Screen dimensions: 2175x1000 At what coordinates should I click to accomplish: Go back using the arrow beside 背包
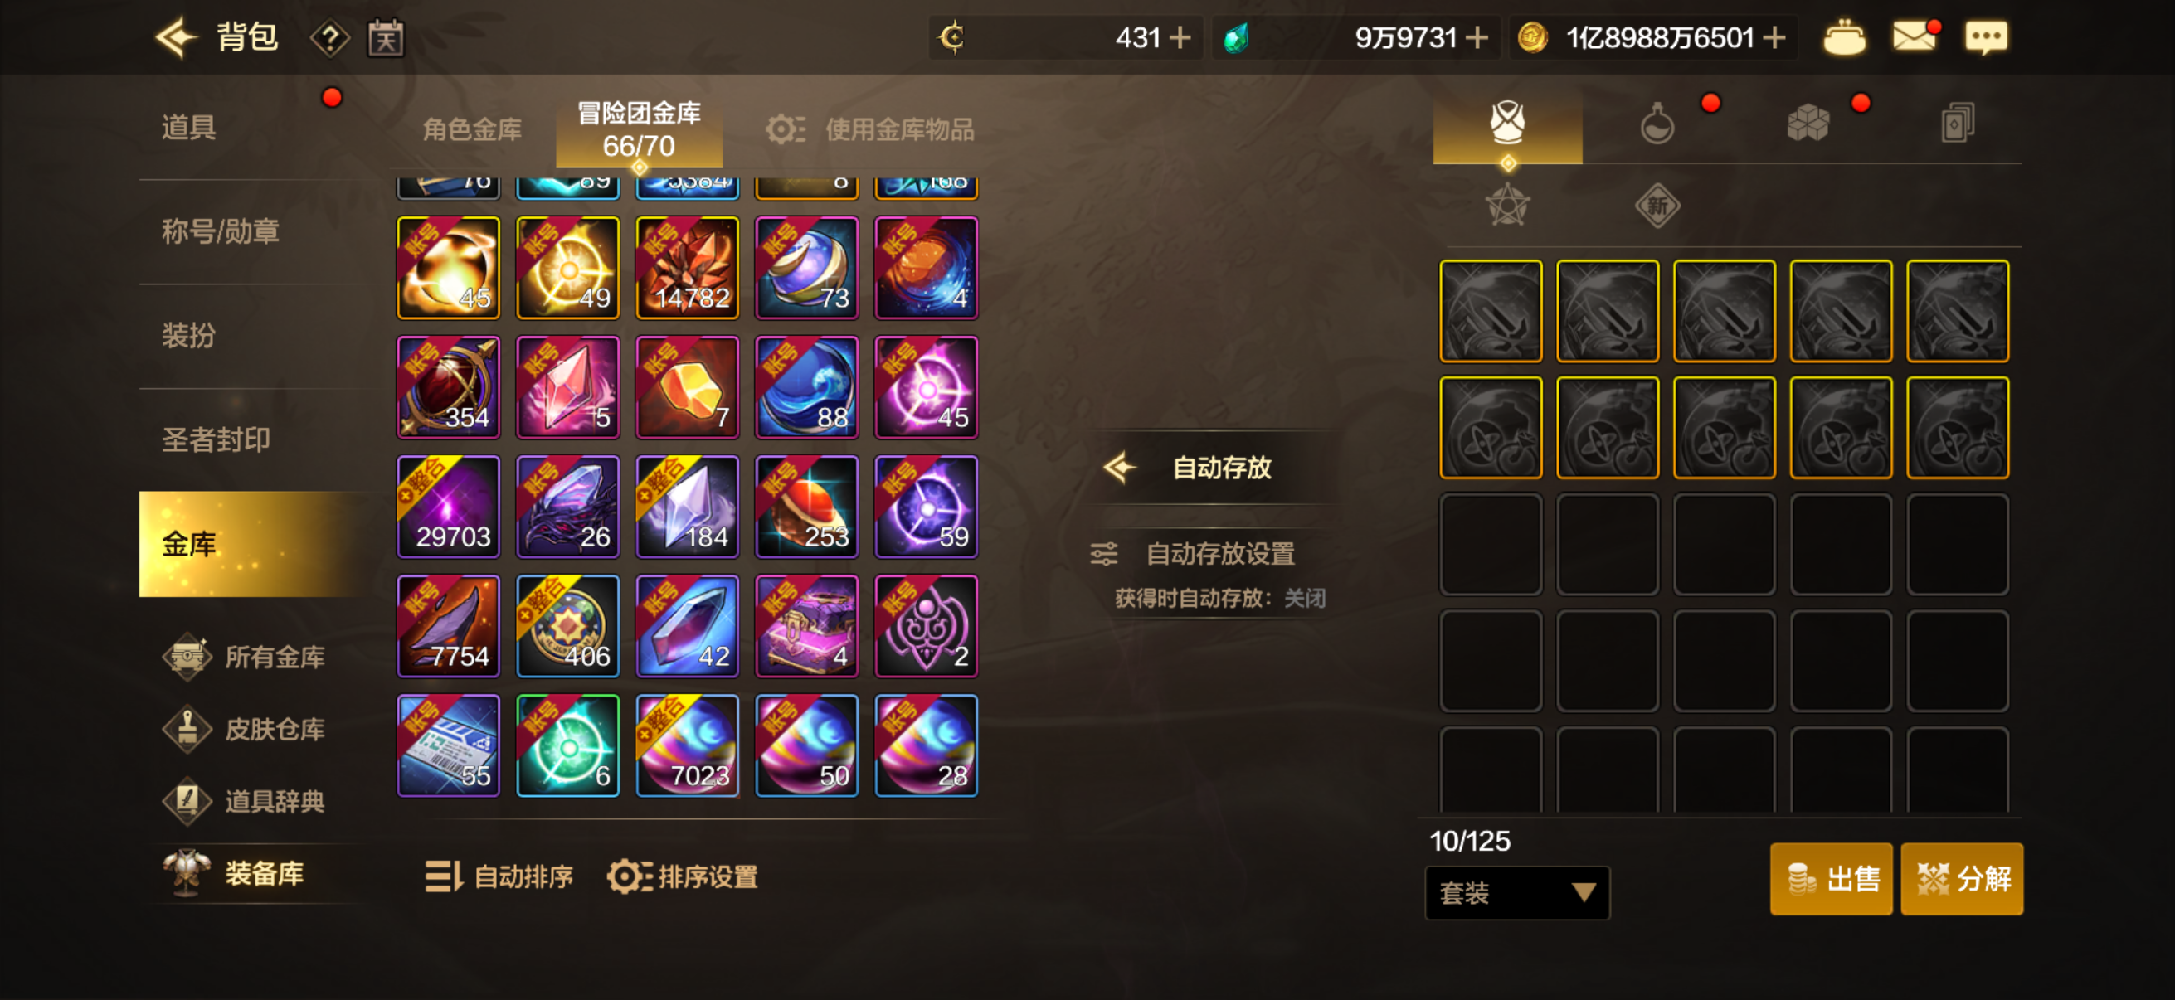click(x=176, y=37)
